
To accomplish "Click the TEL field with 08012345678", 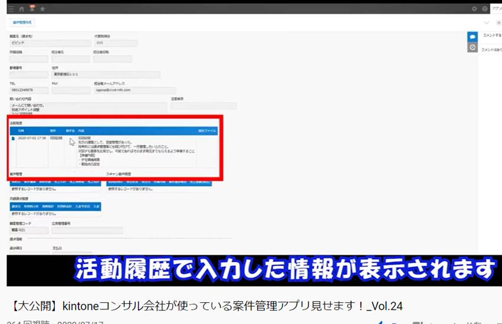I will pos(29,90).
